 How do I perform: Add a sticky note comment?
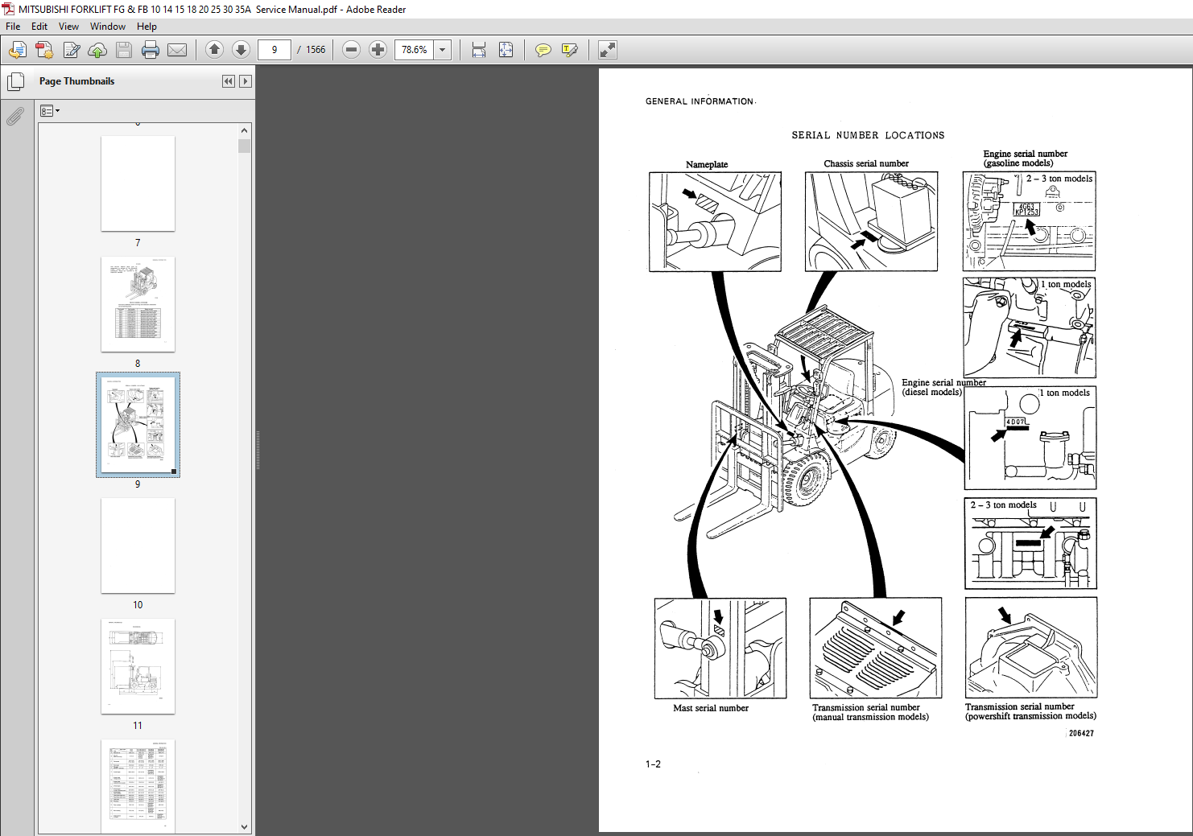pyautogui.click(x=543, y=50)
